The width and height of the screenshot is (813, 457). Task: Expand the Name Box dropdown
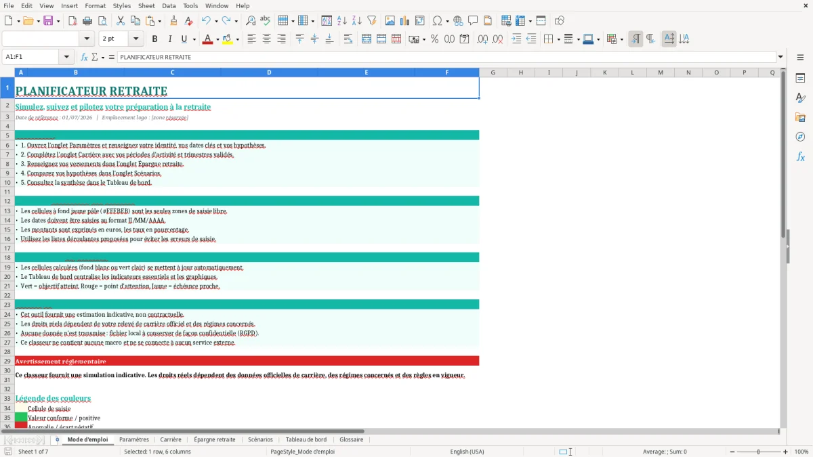tap(66, 58)
